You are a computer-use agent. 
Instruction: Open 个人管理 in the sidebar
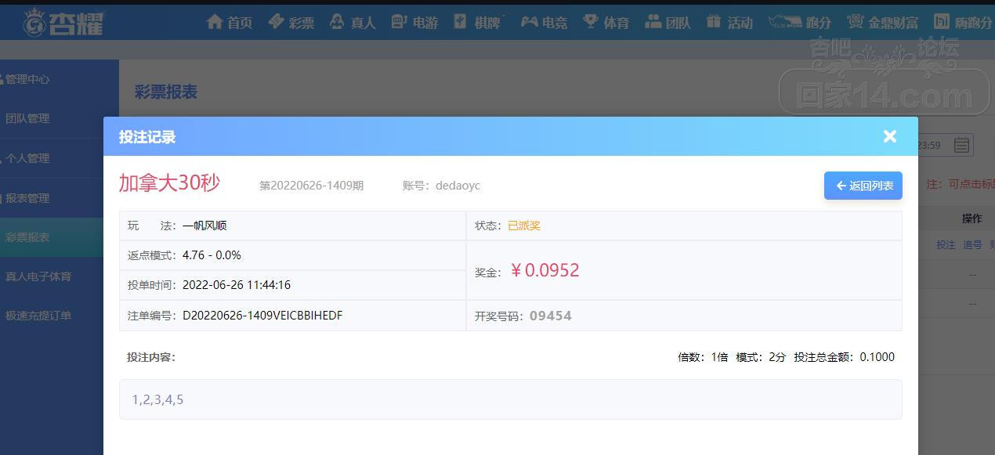coord(27,158)
